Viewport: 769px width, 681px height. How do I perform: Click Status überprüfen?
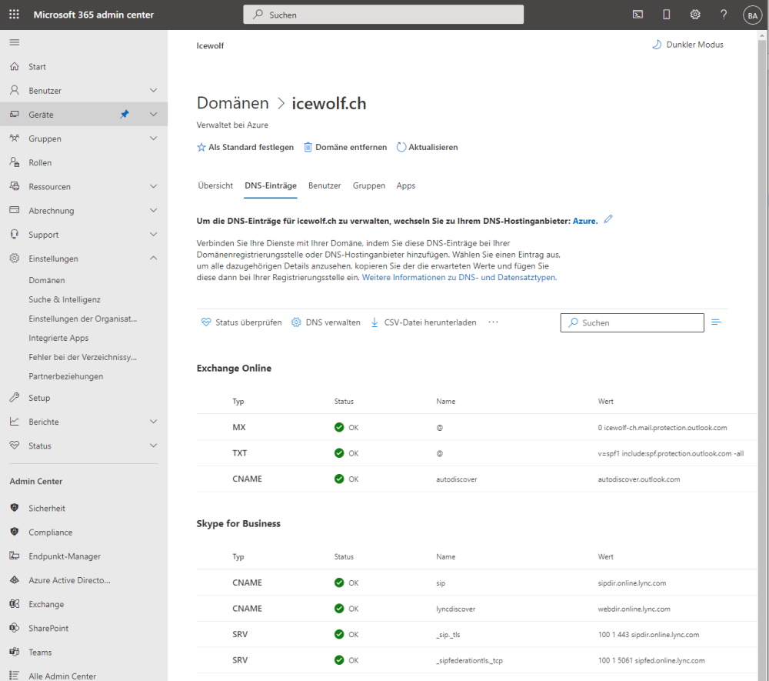pos(241,322)
